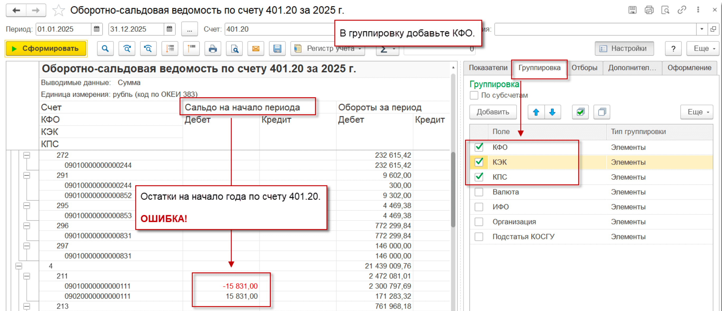Click the magnifier search icon in toolbar

click(105, 49)
